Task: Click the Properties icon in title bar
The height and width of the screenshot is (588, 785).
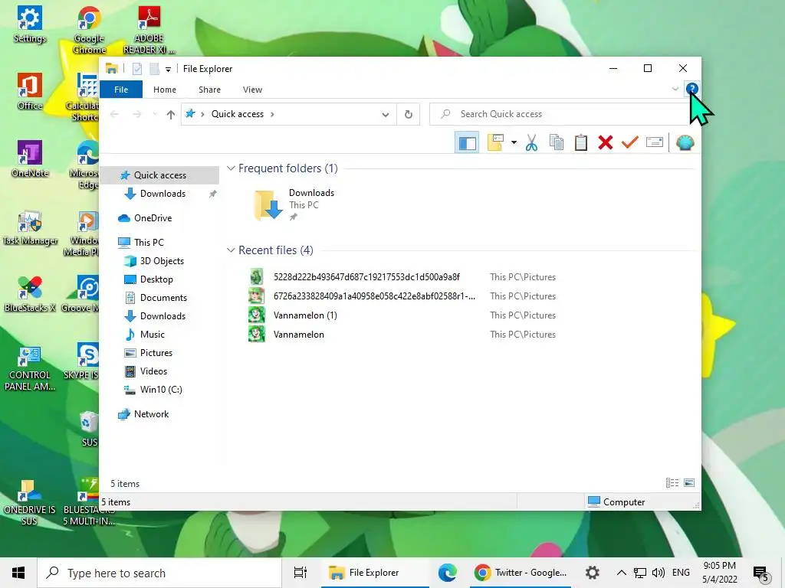Action: point(137,69)
